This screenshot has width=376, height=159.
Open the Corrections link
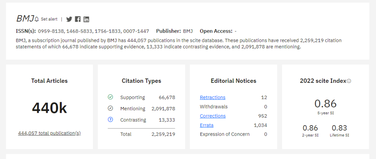pyautogui.click(x=213, y=116)
